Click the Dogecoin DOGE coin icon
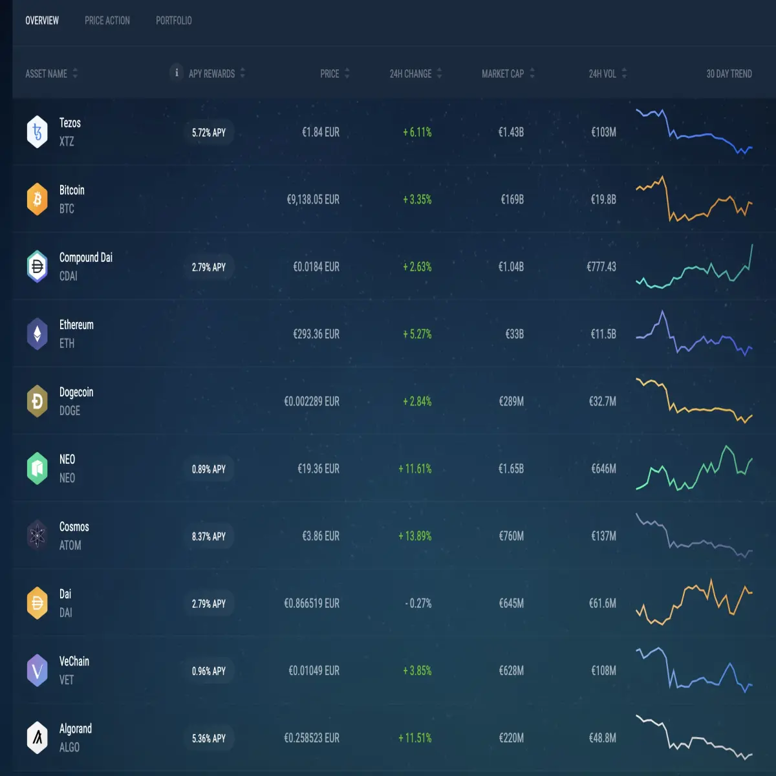 [x=38, y=401]
